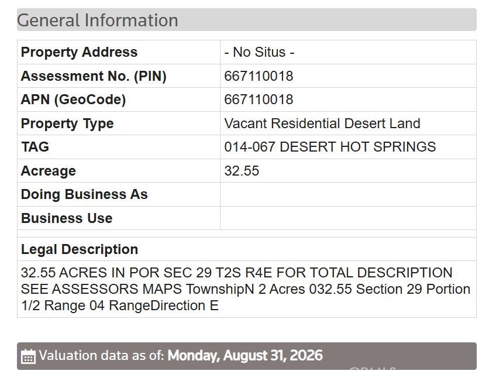Click the legal description paragraph text
Image resolution: width=496 pixels, height=381 pixels.
(246, 289)
